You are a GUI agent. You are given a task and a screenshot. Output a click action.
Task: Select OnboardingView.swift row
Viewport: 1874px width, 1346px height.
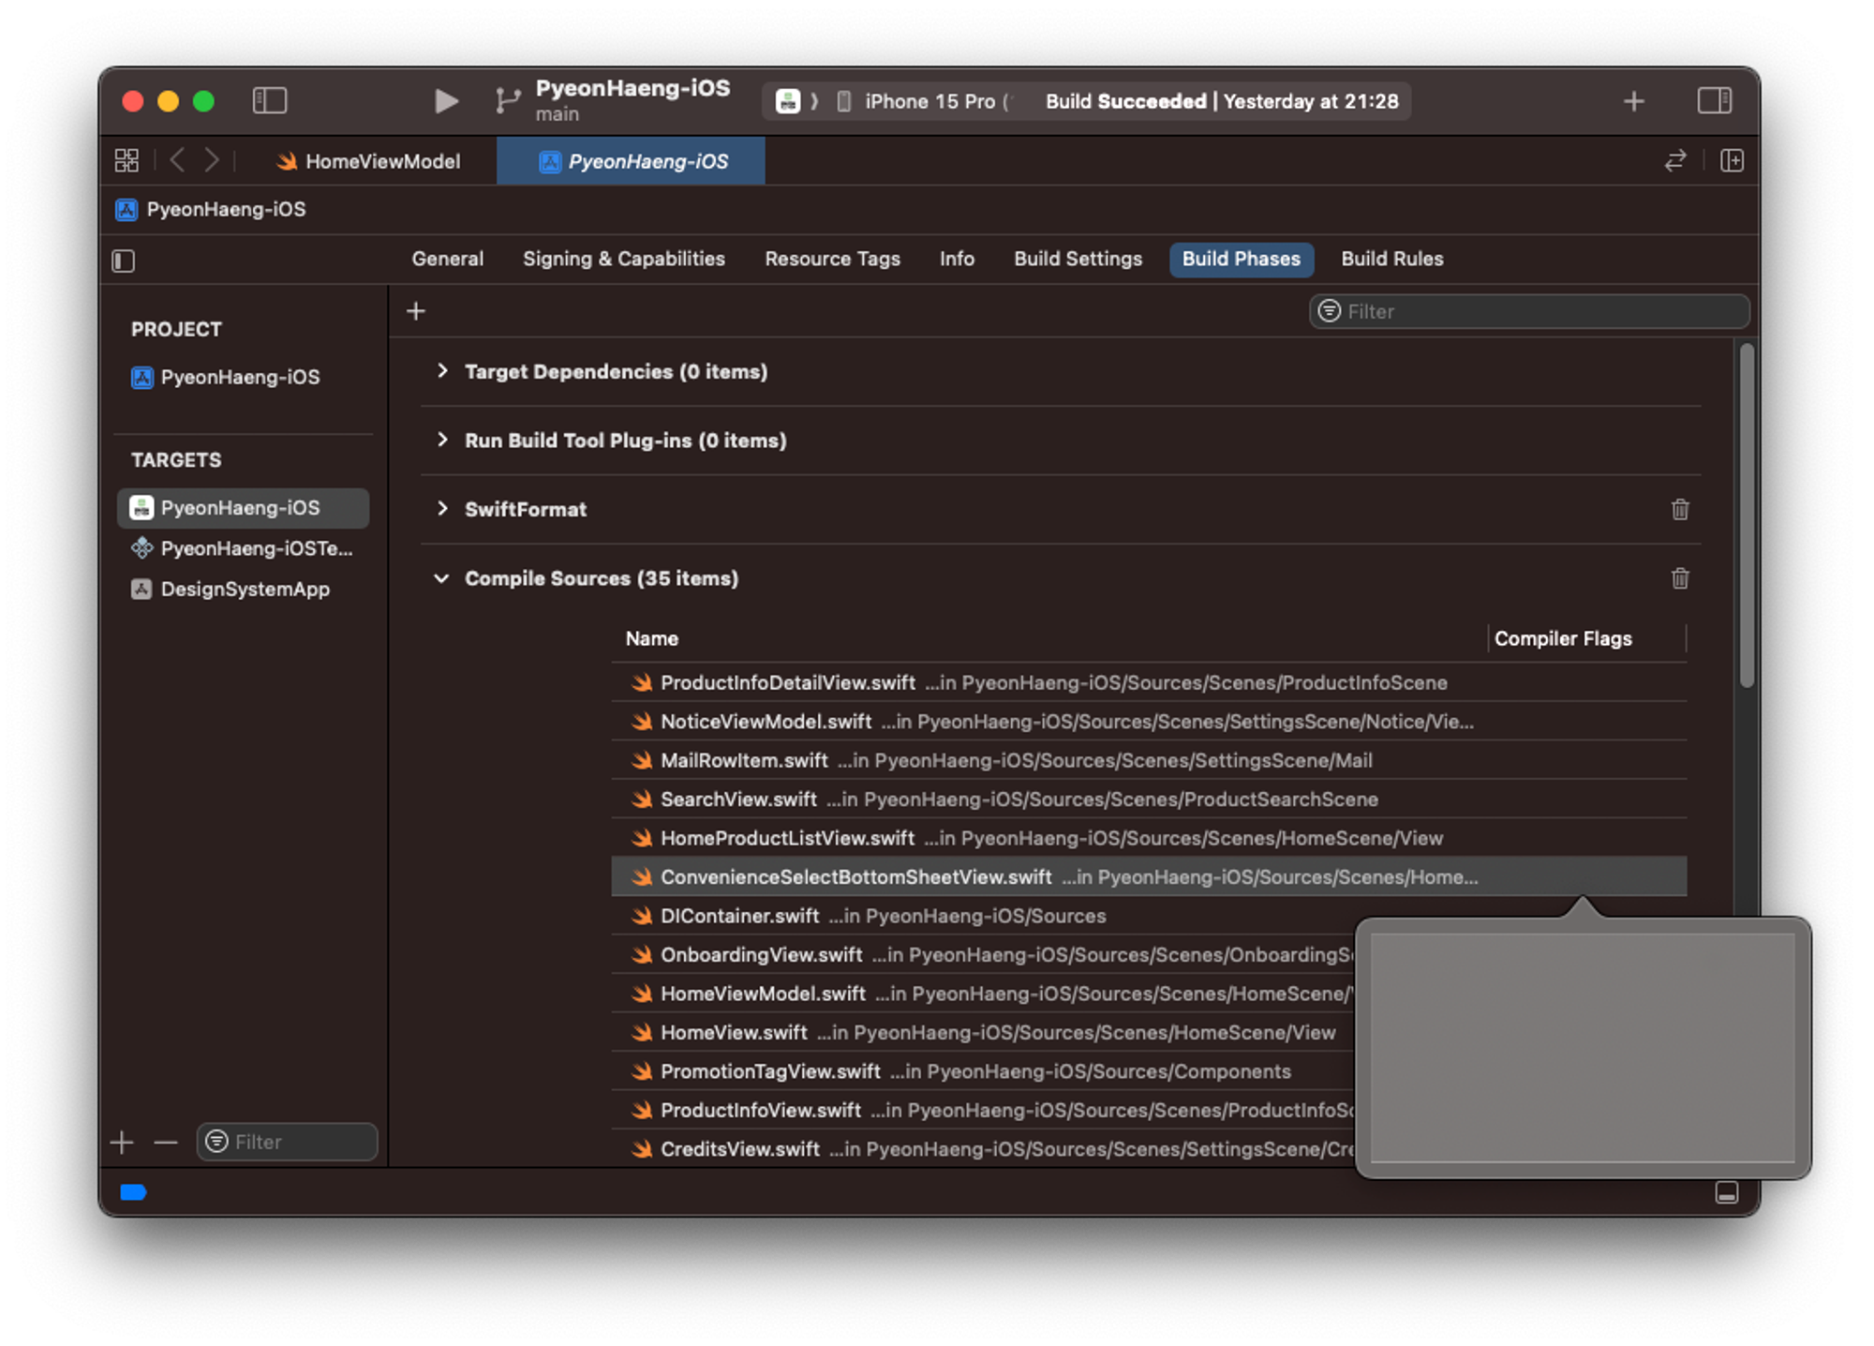(983, 954)
